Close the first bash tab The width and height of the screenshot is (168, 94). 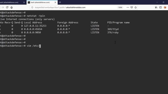[24, 2]
